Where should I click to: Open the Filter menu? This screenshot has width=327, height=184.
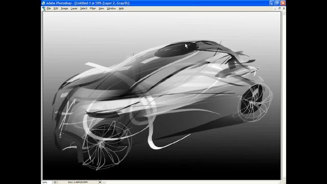(92, 9)
